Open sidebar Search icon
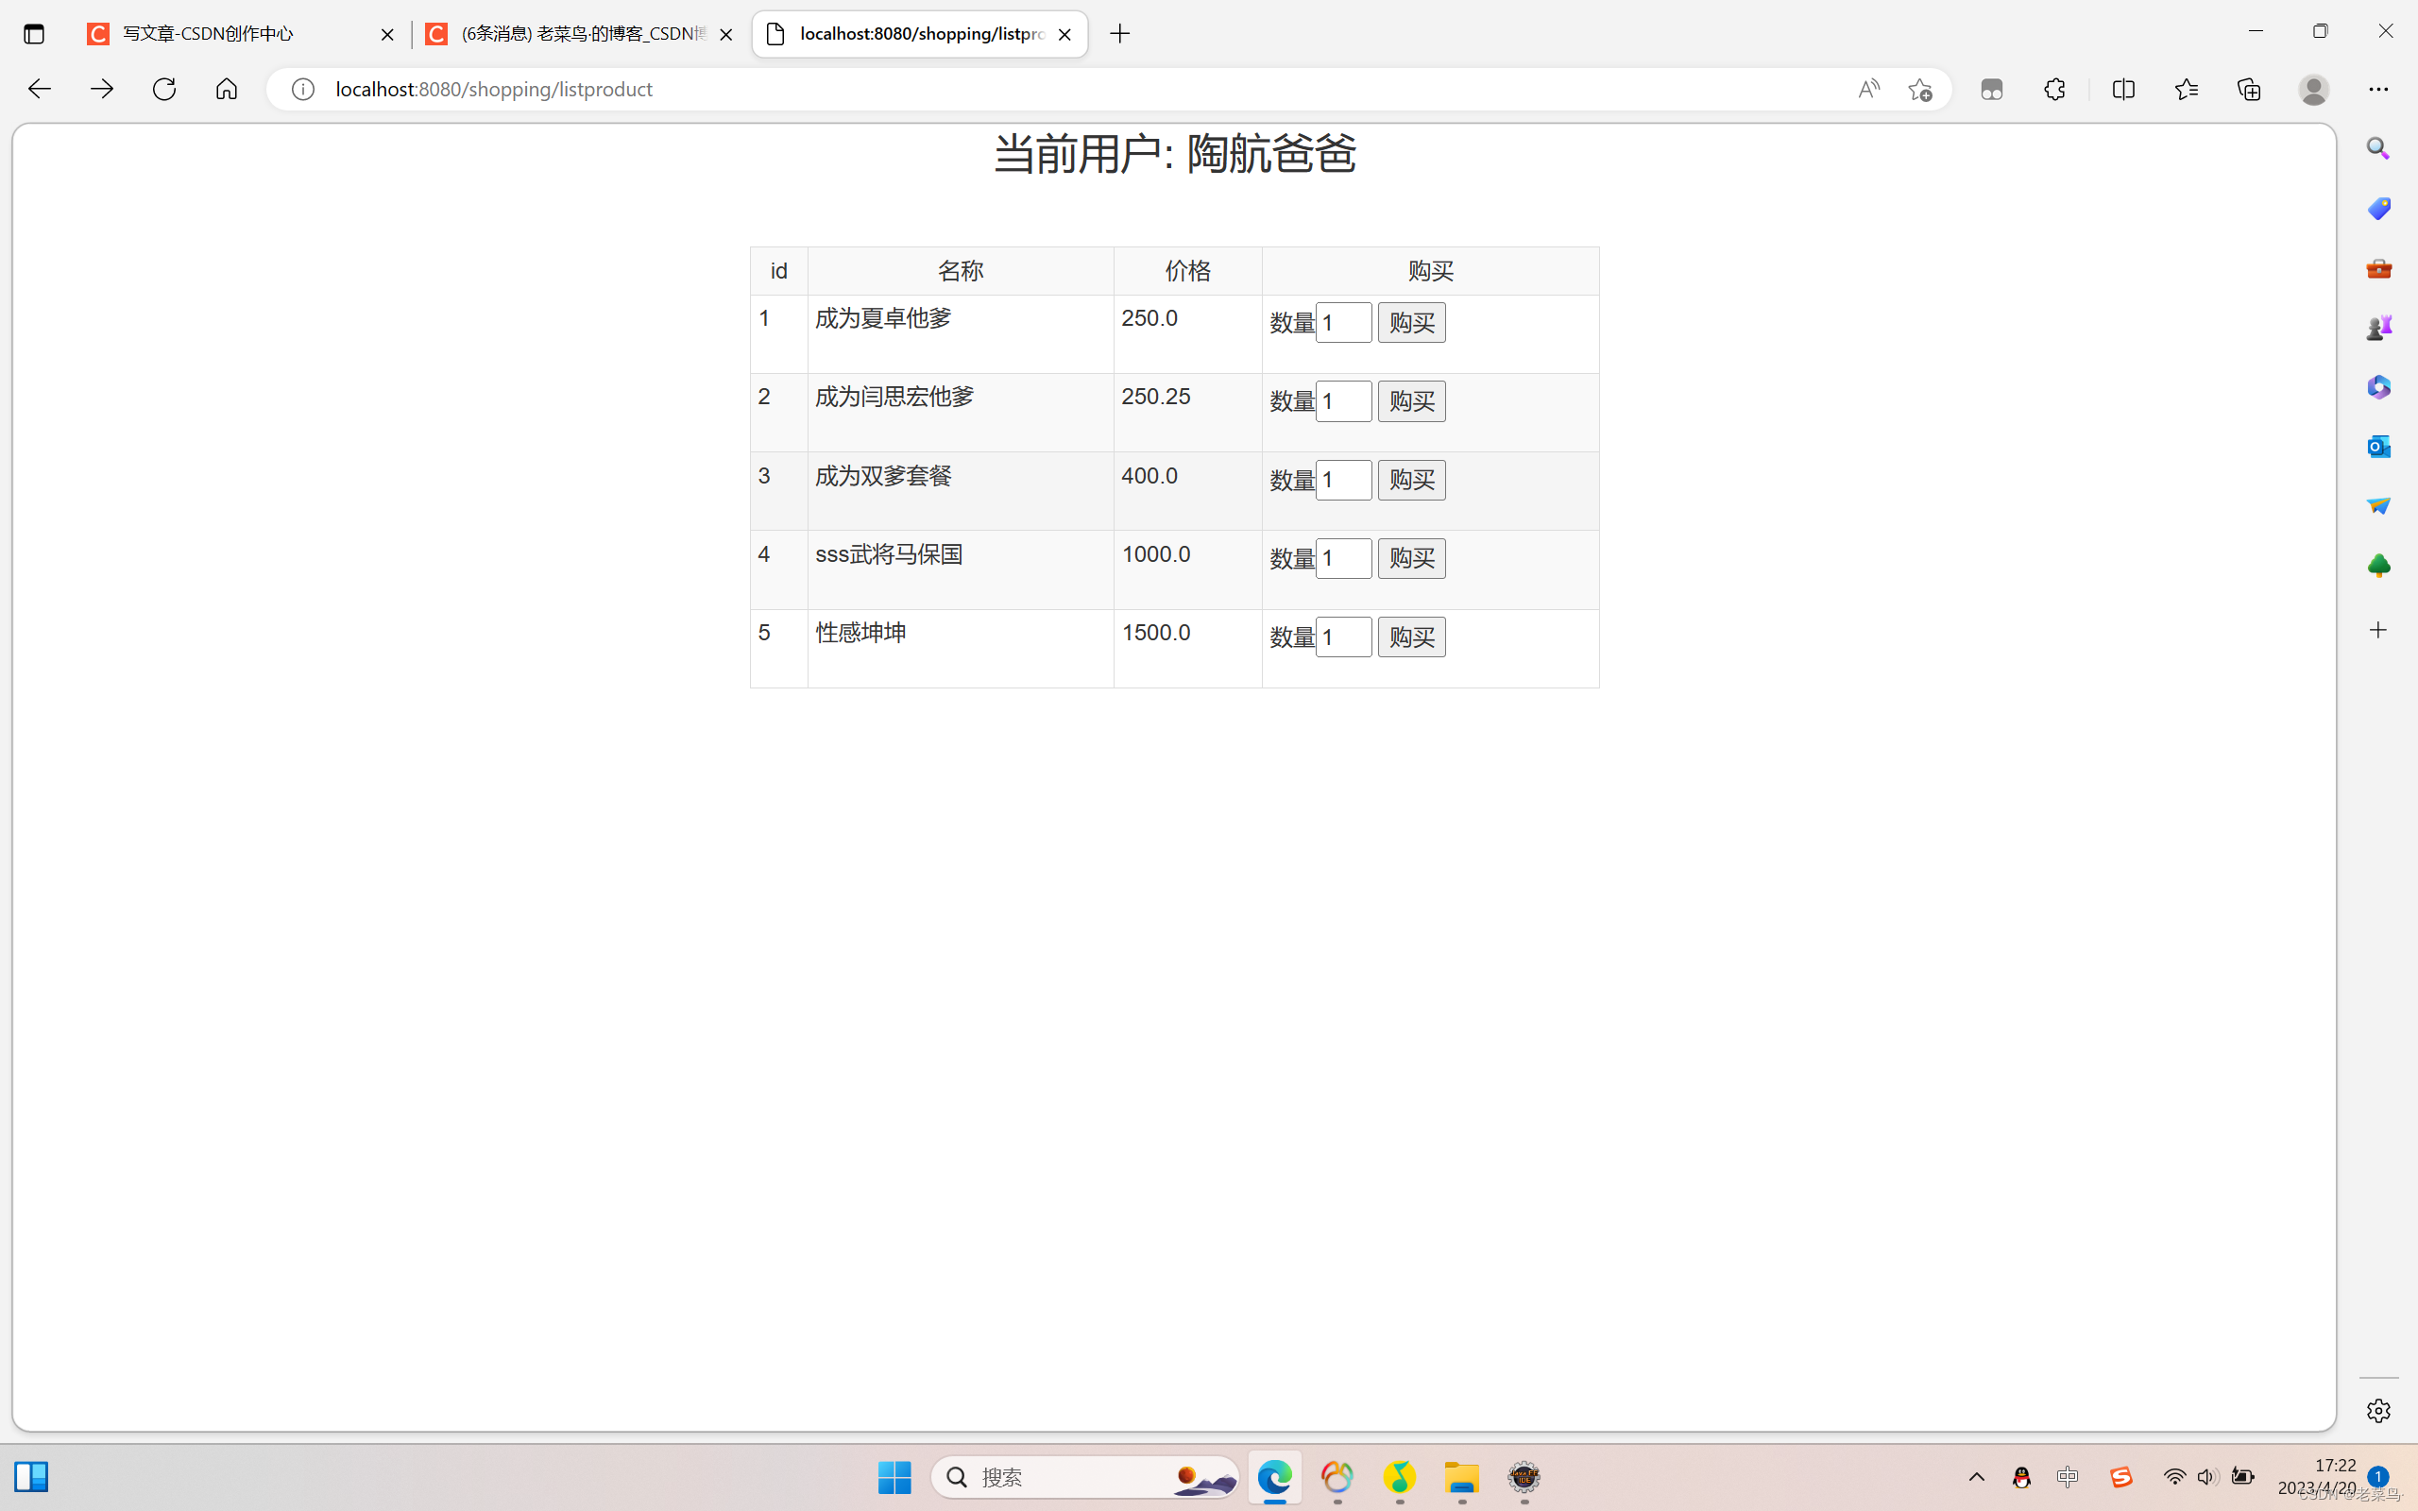This screenshot has width=2418, height=1511. (2378, 149)
